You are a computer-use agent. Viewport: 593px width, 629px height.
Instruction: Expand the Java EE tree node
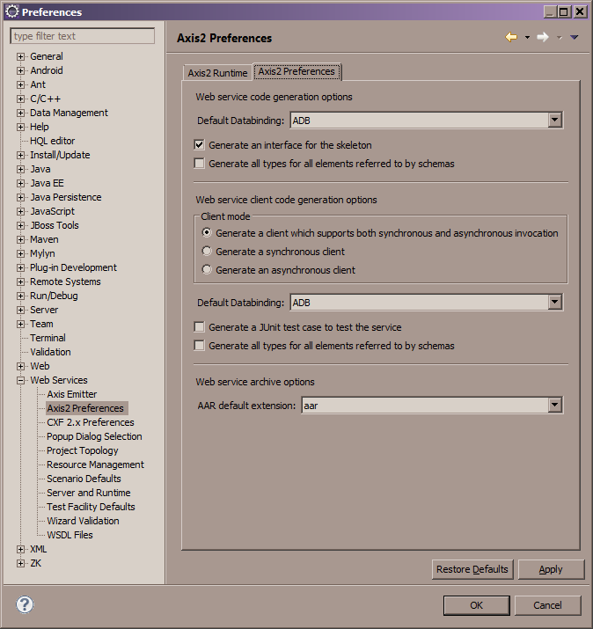[x=20, y=183]
